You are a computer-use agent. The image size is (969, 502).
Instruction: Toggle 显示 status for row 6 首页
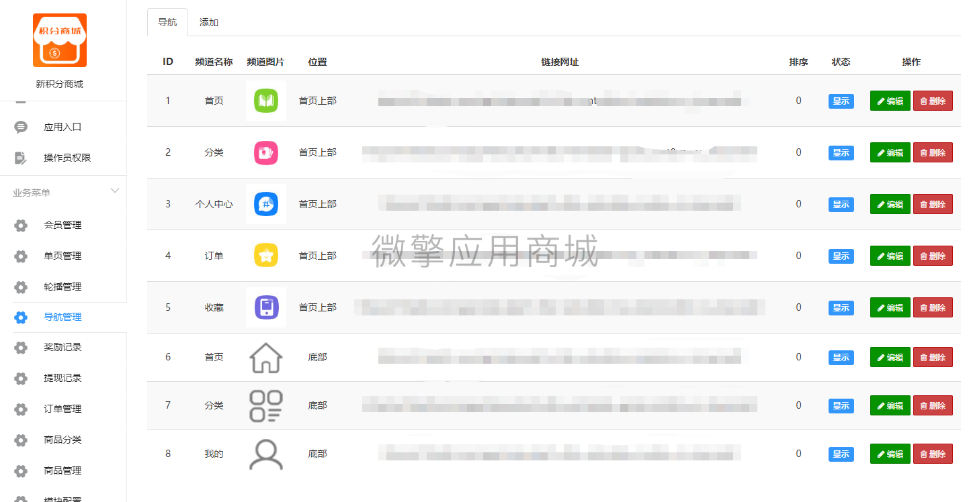(841, 358)
